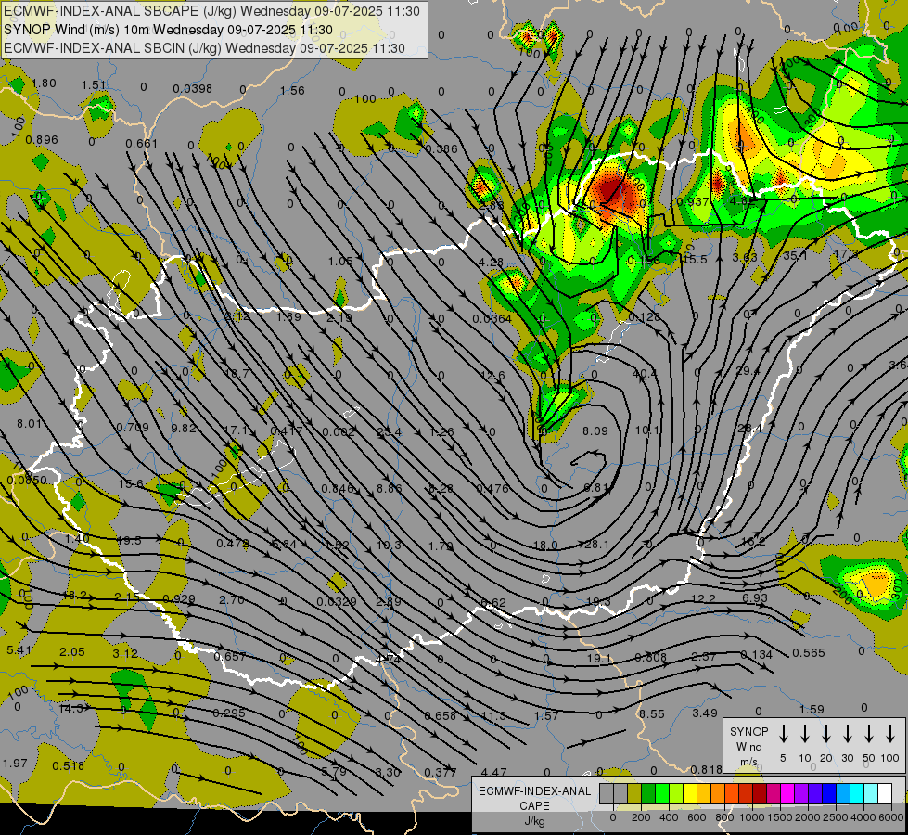Pick the magenta swatch left of 2000 mark
This screenshot has width=908, height=835.
click(x=787, y=794)
